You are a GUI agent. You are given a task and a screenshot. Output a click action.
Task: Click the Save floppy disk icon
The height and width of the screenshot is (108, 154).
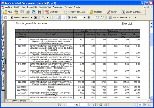pyautogui.click(x=22, y=12)
